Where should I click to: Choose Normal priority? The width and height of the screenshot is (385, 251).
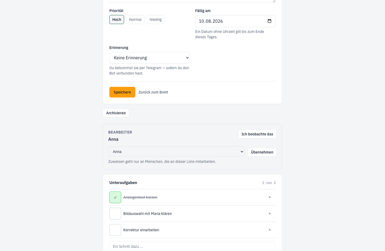135,20
